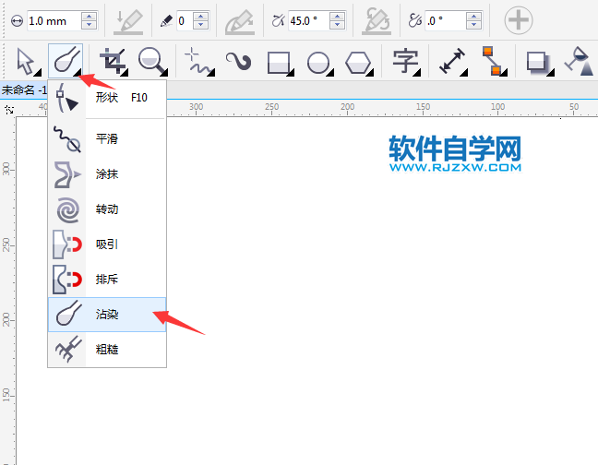This screenshot has width=598, height=465.
Task: Choose 形状 F10 from flyout
Action: (107, 98)
